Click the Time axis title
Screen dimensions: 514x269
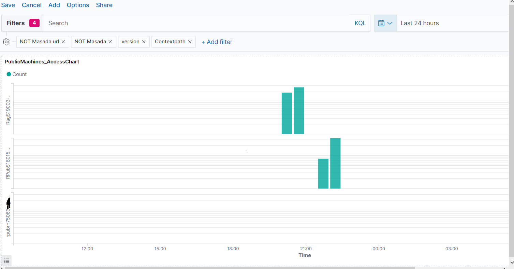[x=305, y=255]
